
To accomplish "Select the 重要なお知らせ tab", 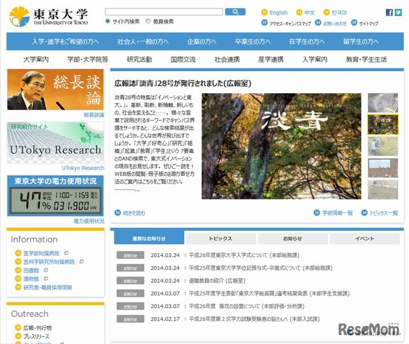I will (x=149, y=238).
